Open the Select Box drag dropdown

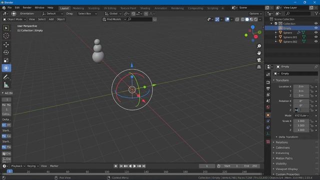click(x=87, y=13)
